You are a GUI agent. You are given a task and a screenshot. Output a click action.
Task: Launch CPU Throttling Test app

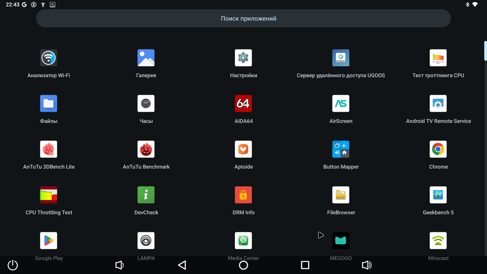pos(48,195)
